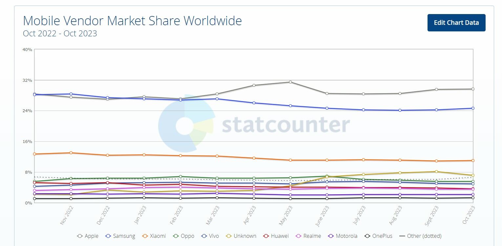Click the Mobile Vendor Market Share Worldwide title
Image resolution: width=502 pixels, height=246 pixels.
(132, 21)
